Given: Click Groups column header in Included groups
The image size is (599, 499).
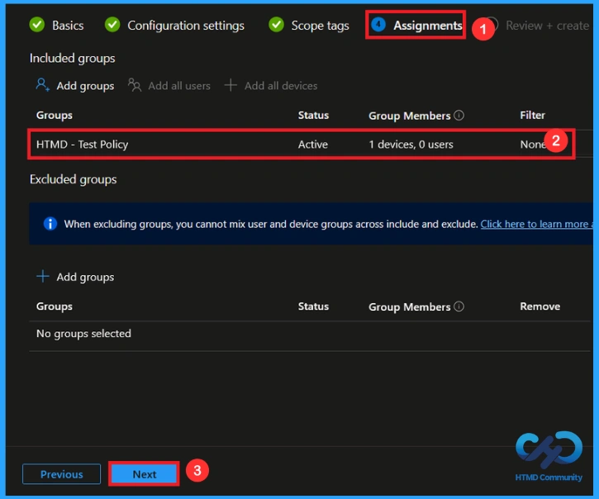Looking at the screenshot, I should tap(55, 115).
